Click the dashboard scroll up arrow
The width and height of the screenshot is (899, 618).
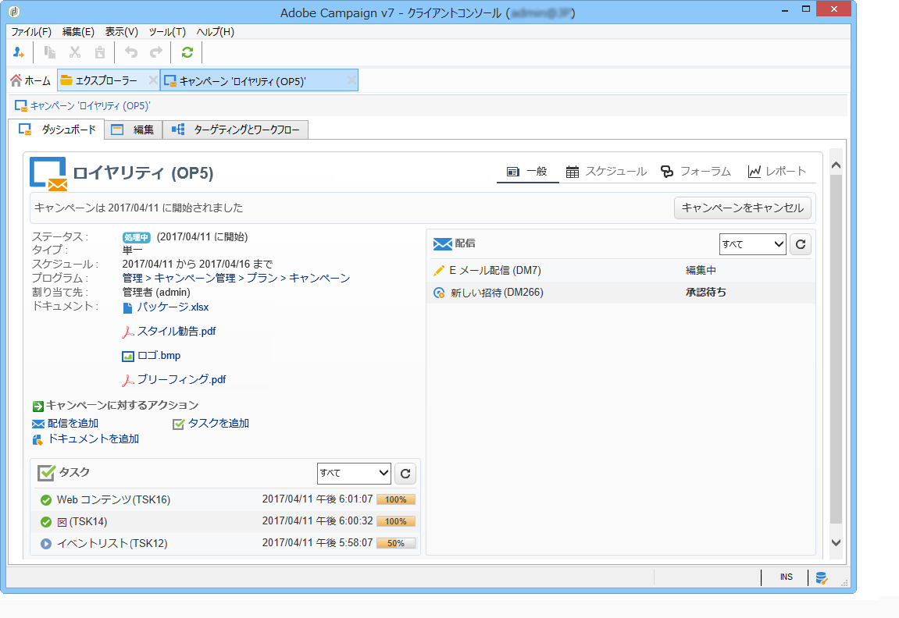coord(836,165)
